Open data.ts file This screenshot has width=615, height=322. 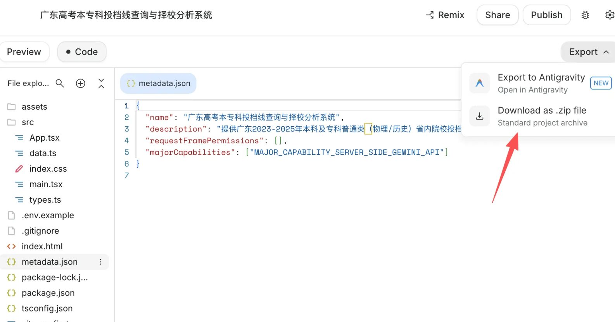(43, 153)
